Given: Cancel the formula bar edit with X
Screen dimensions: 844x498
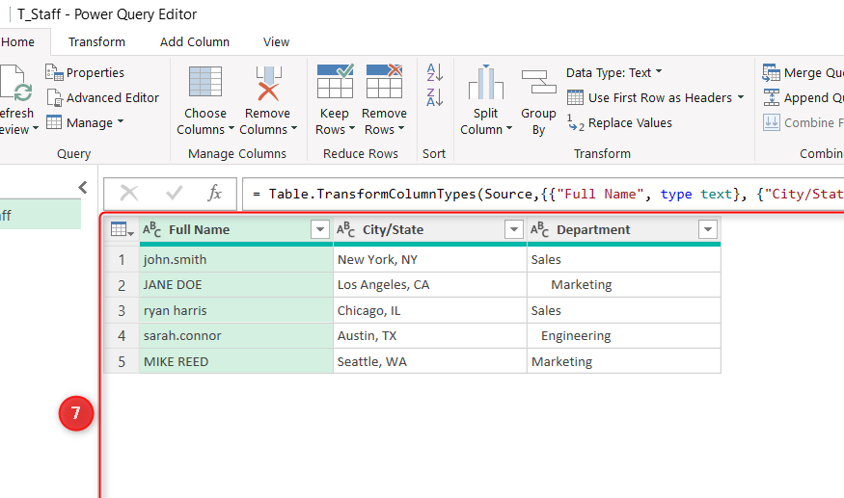Looking at the screenshot, I should click(x=128, y=193).
